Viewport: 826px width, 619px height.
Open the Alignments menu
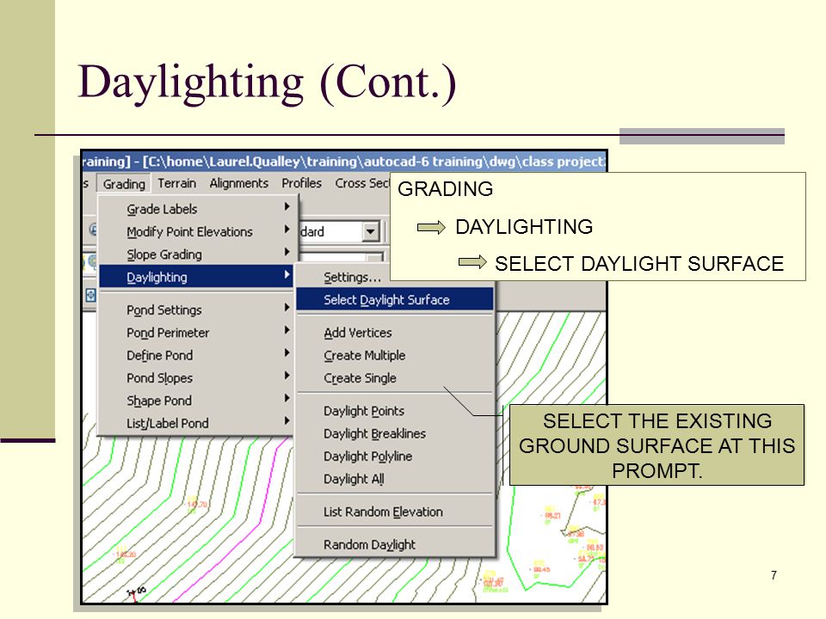(238, 183)
